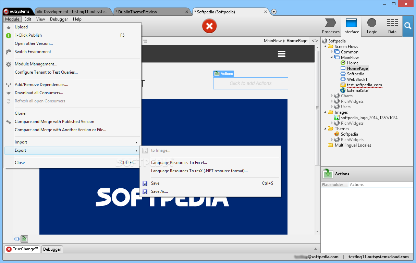The width and height of the screenshot is (416, 263).
Task: Click the Module Management gear icon
Action: point(9,64)
